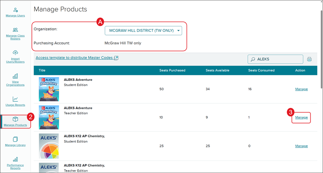323x173 pixels.
Task: Manage ALEKS Adventure Teacher Edition
Action: click(x=301, y=117)
